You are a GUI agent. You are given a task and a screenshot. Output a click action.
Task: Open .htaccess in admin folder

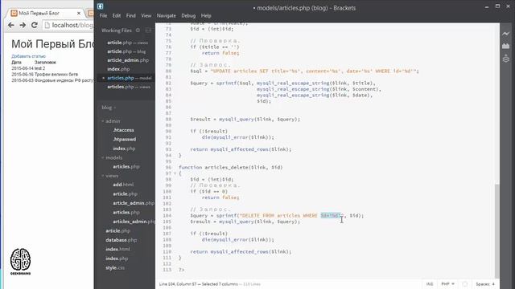[123, 130]
